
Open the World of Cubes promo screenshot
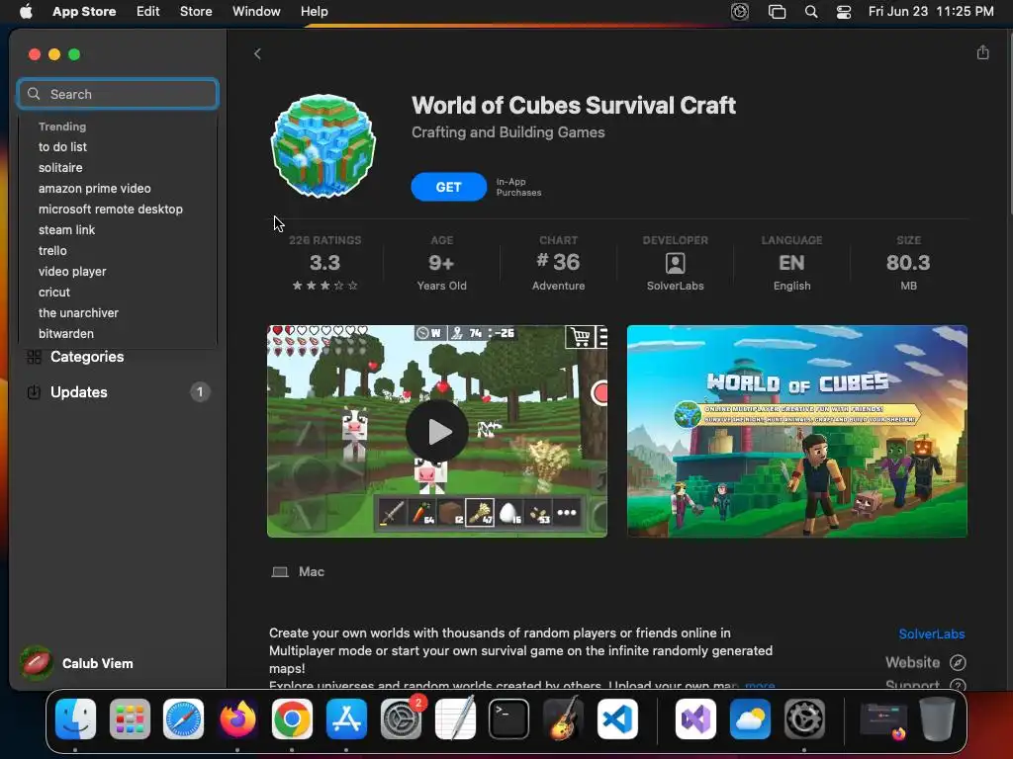pyautogui.click(x=796, y=431)
